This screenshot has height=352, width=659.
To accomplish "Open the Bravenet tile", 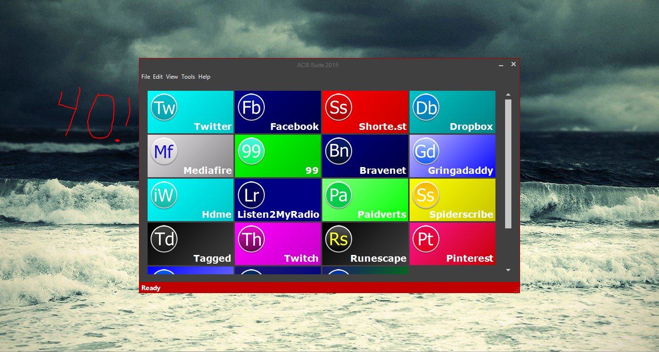I will 365,156.
